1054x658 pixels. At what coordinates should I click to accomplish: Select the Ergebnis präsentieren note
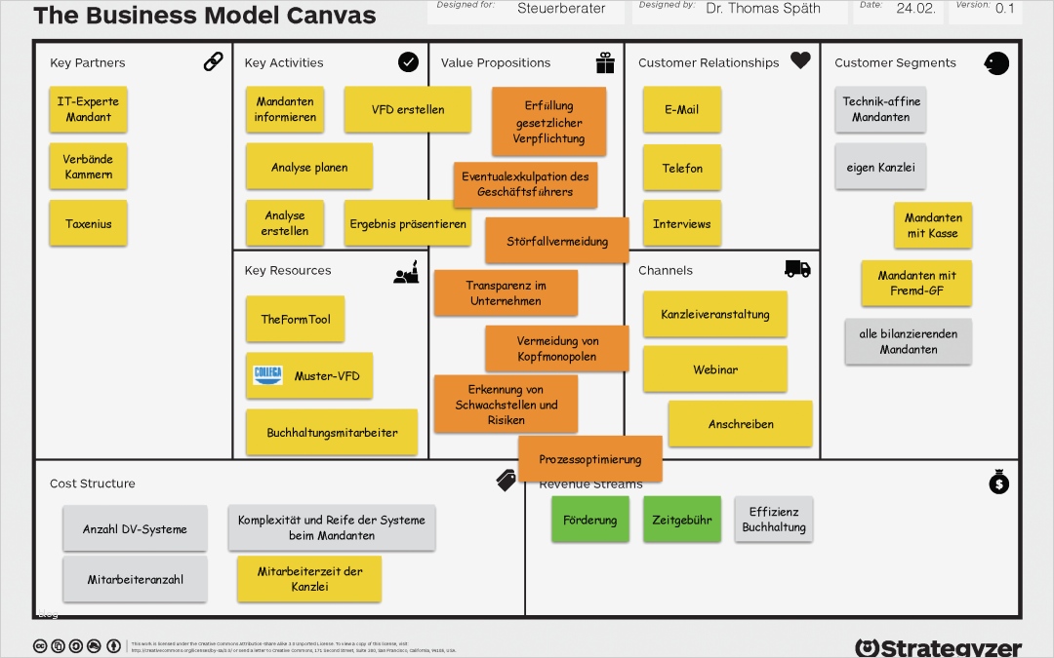point(408,223)
